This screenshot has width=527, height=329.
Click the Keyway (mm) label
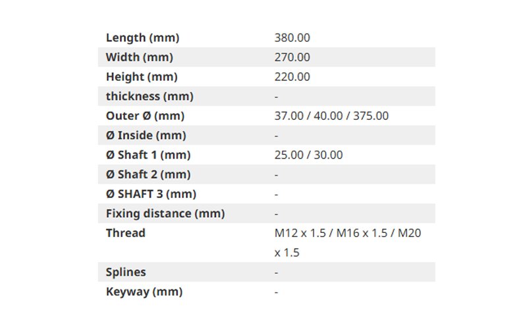(x=144, y=291)
